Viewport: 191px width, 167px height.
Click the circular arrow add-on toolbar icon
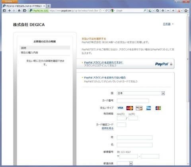(158, 11)
